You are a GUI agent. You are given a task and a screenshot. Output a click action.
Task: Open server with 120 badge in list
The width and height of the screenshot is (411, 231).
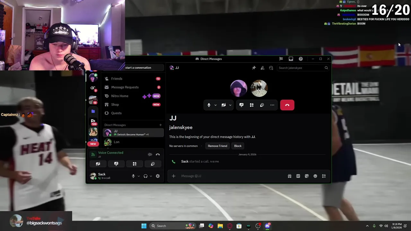(93, 122)
